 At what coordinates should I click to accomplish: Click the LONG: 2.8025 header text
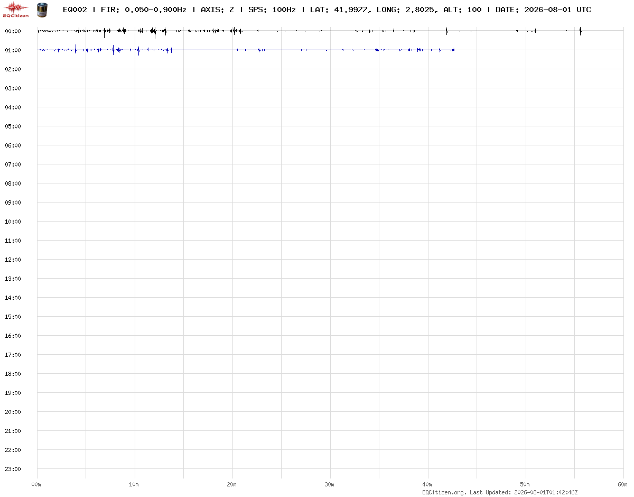coord(406,10)
